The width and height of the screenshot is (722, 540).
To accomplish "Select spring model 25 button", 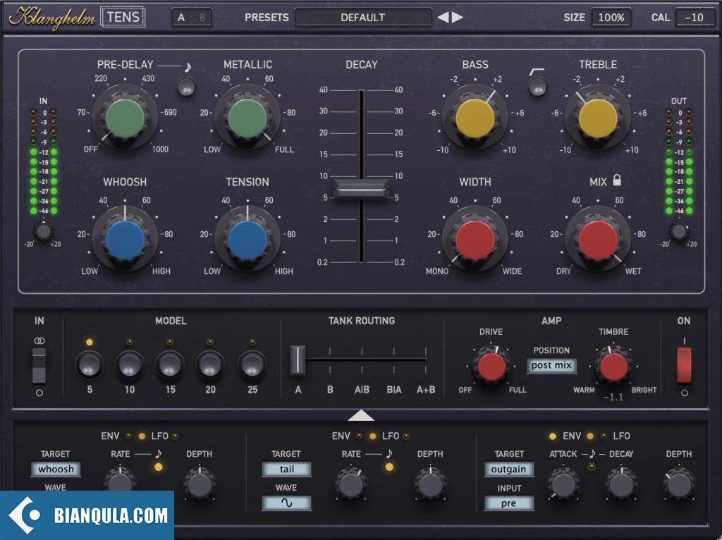I will (x=252, y=365).
